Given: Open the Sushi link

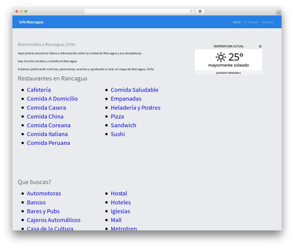Looking at the screenshot, I should [118, 134].
